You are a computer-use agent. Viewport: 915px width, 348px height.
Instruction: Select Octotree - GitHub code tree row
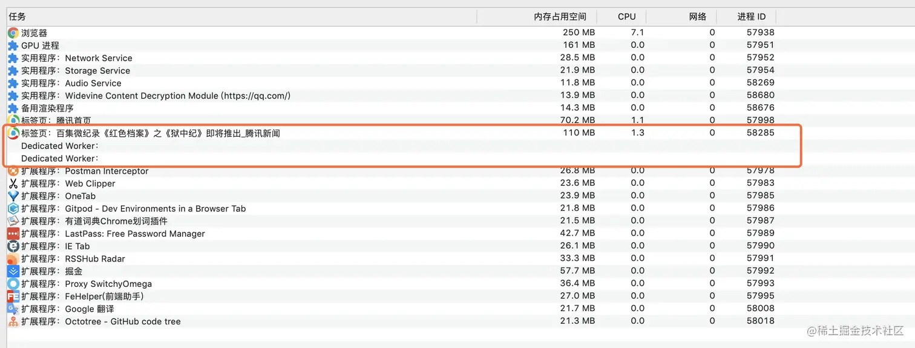point(101,321)
